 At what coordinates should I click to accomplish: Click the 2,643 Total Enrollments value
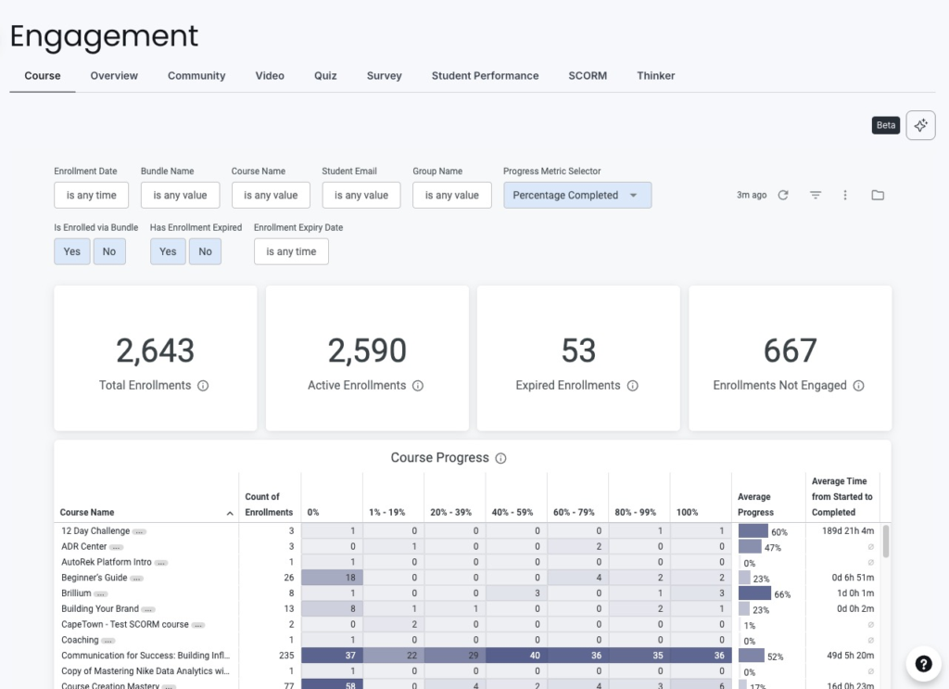[x=155, y=351]
